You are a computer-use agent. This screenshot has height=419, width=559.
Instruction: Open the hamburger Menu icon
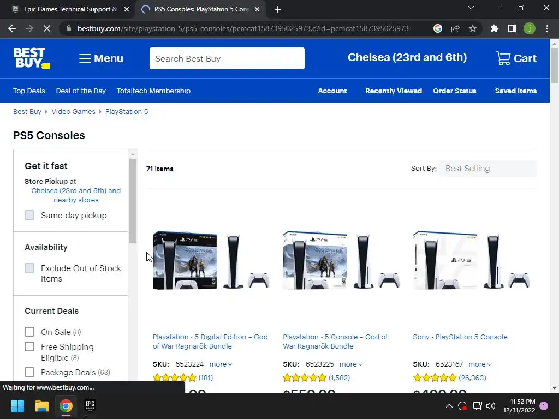(85, 58)
